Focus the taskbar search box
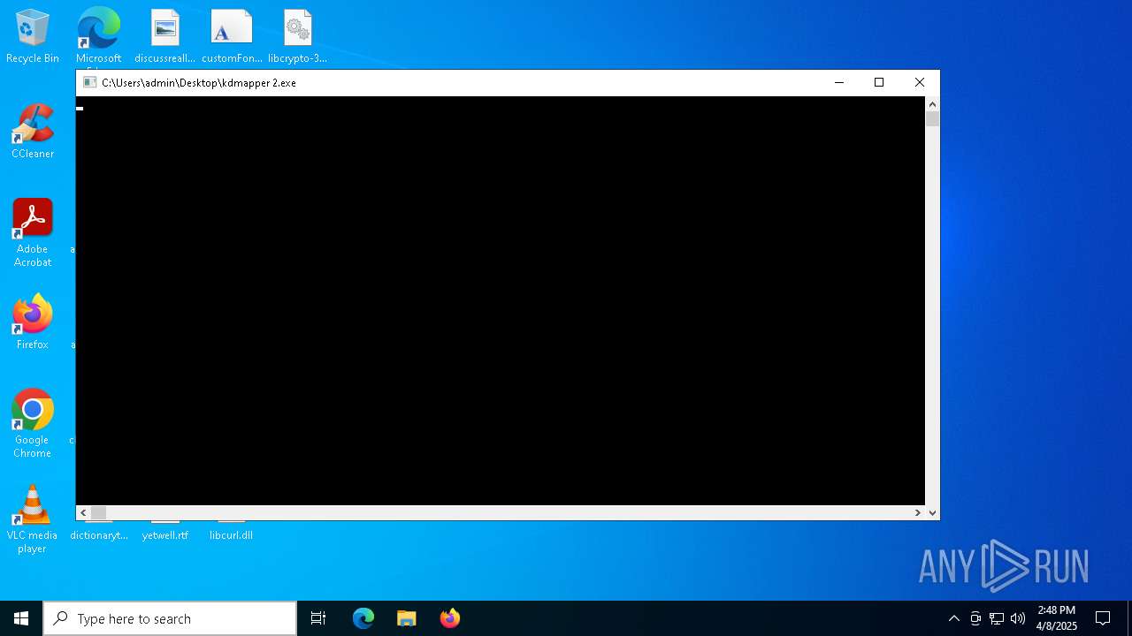 170,618
